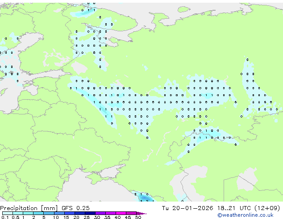
Task: Select the 40–45 mm bright magenta swatch
Action: point(121,213)
